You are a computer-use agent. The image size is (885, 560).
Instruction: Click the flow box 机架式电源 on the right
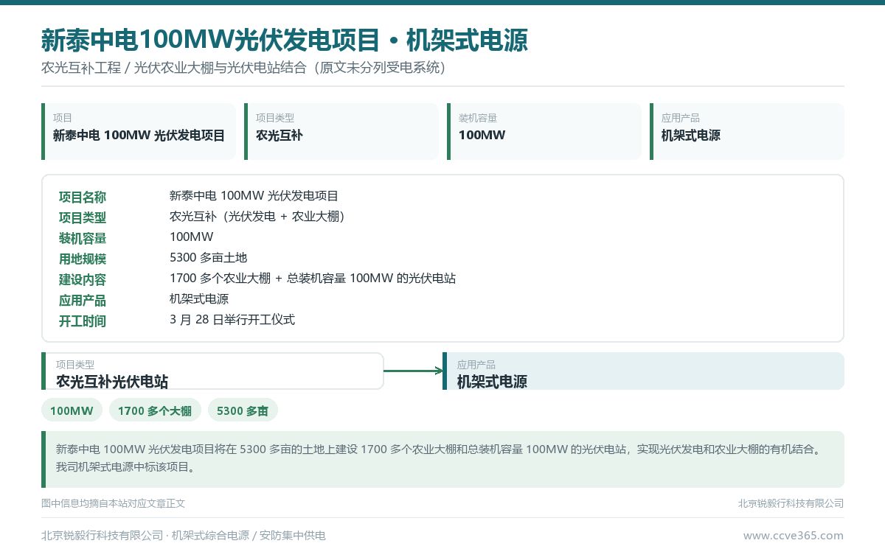pos(643,371)
